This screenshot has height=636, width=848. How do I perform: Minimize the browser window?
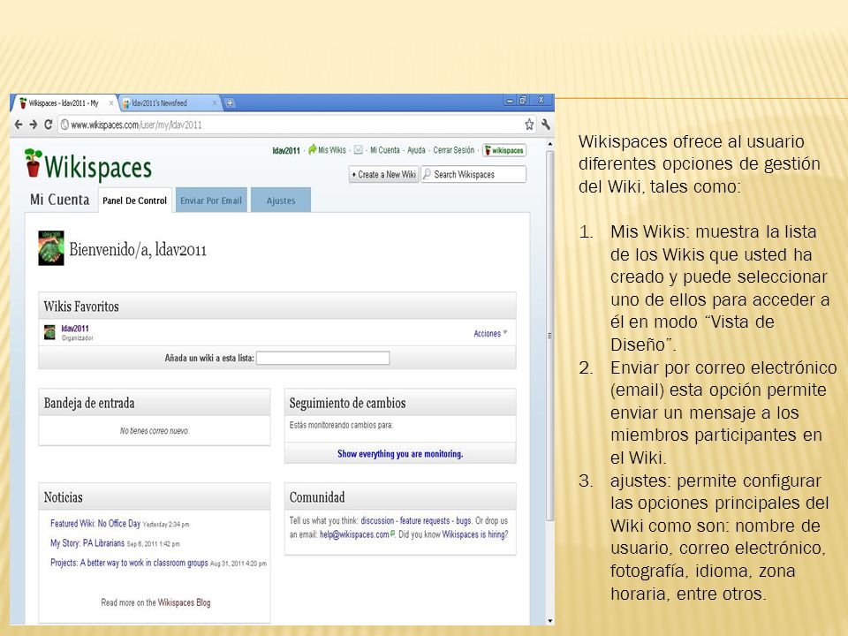pyautogui.click(x=510, y=100)
